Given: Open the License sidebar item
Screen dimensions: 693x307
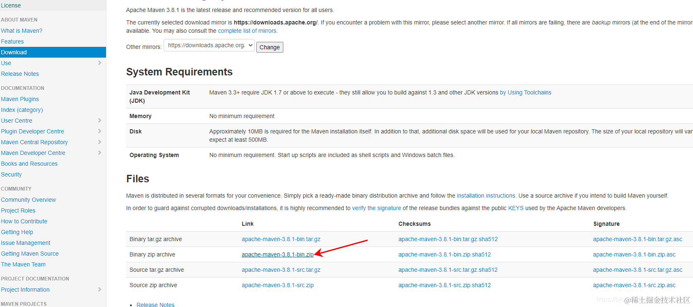Looking at the screenshot, I should (x=11, y=5).
